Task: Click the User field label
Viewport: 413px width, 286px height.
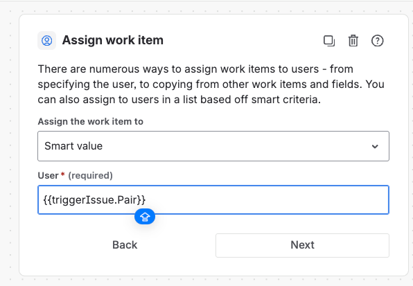Action: [49, 175]
